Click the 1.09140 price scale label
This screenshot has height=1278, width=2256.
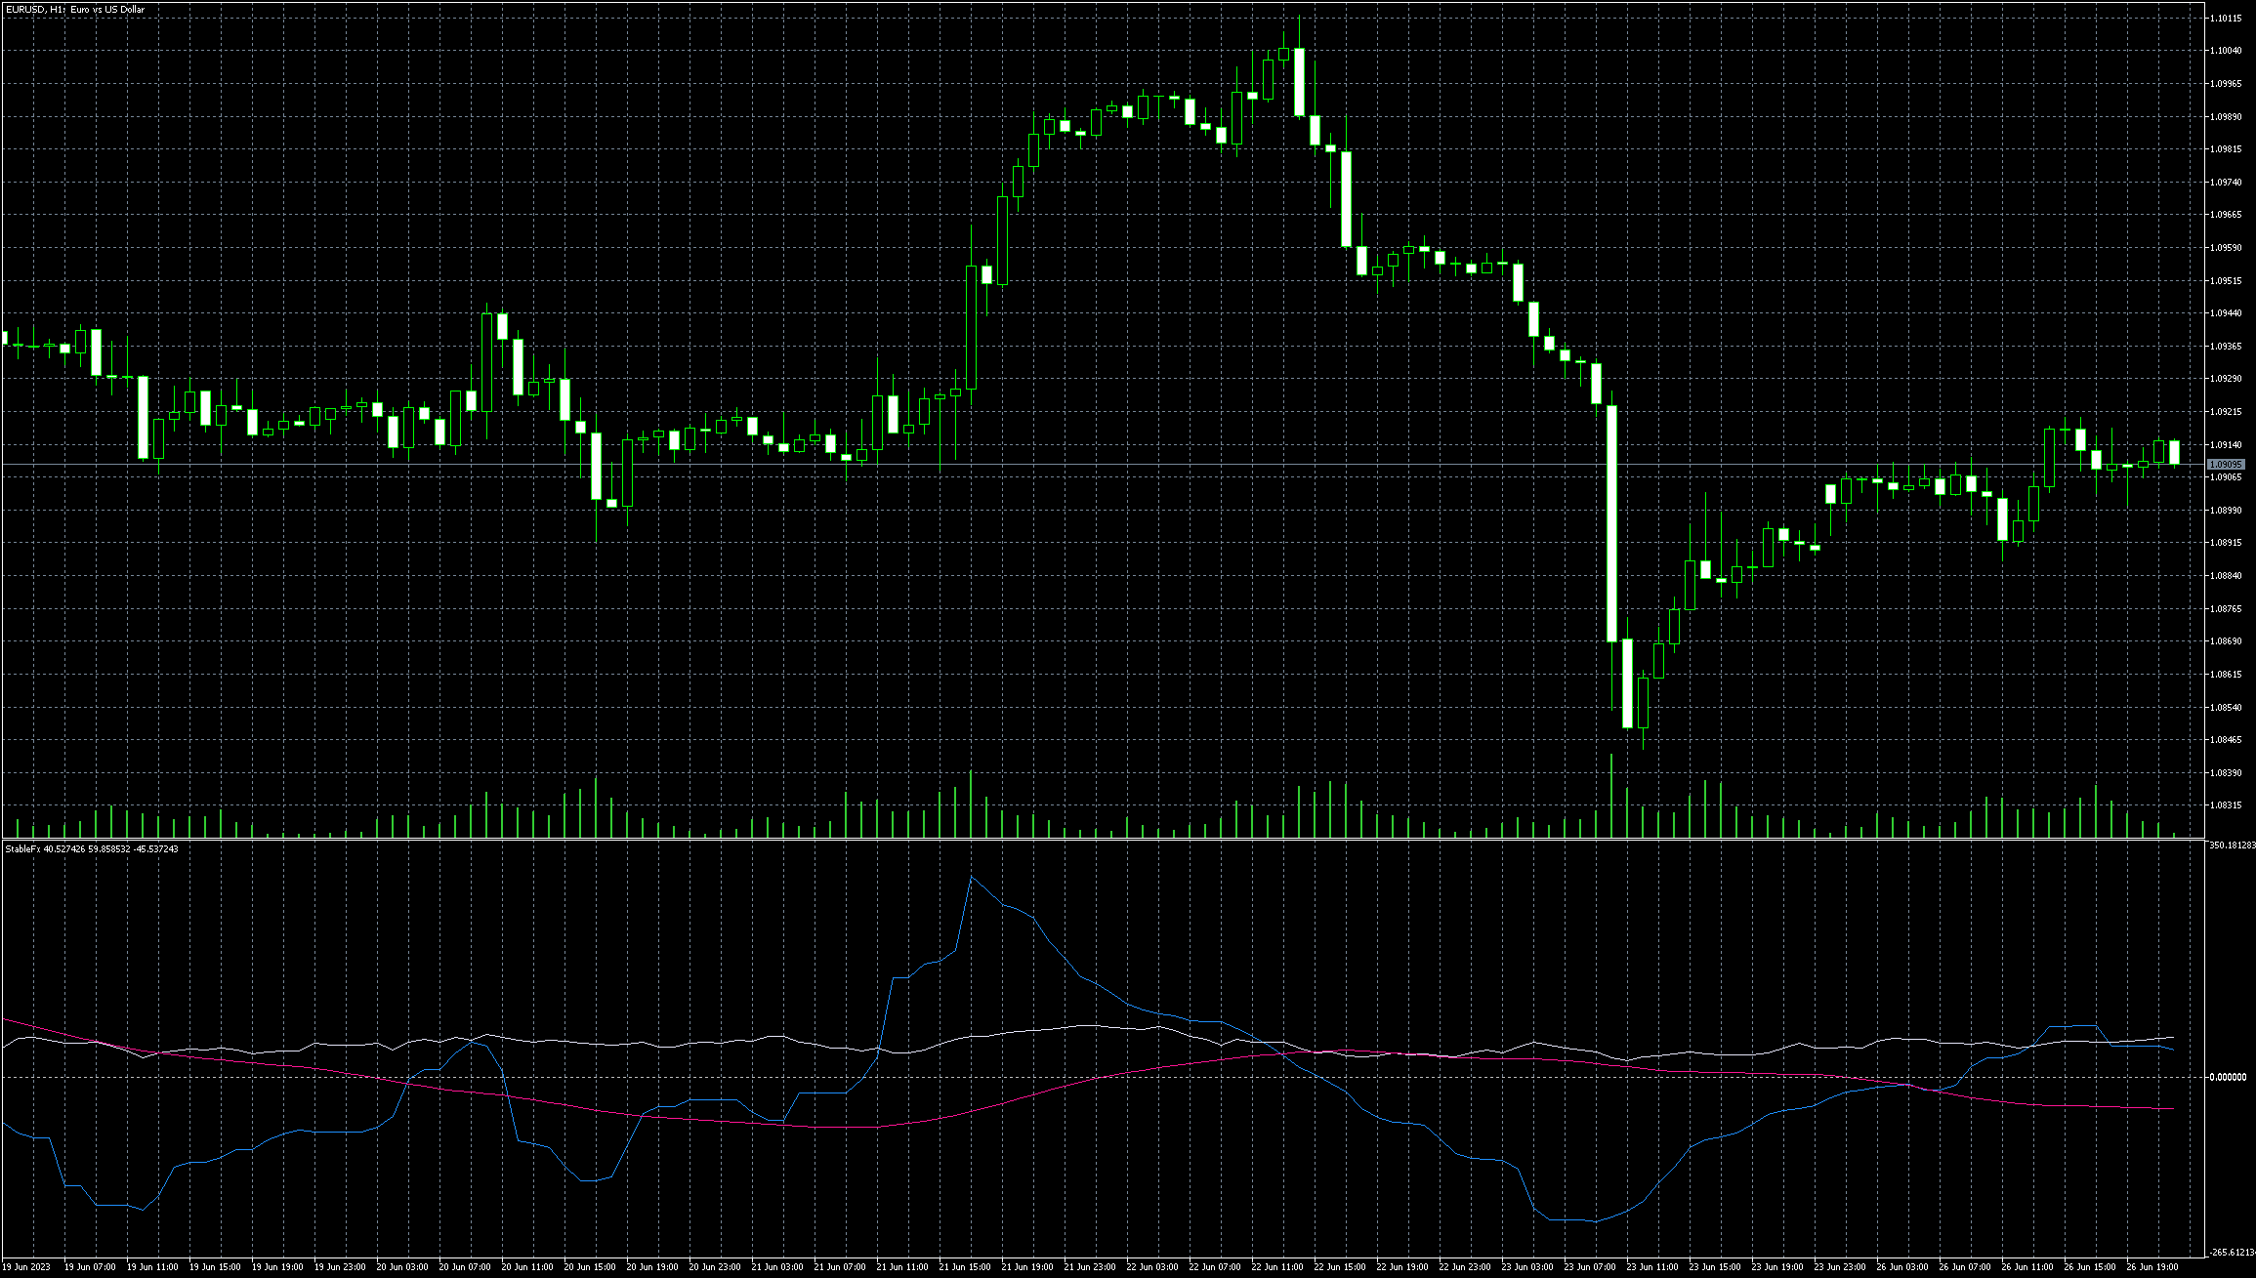(x=2226, y=445)
